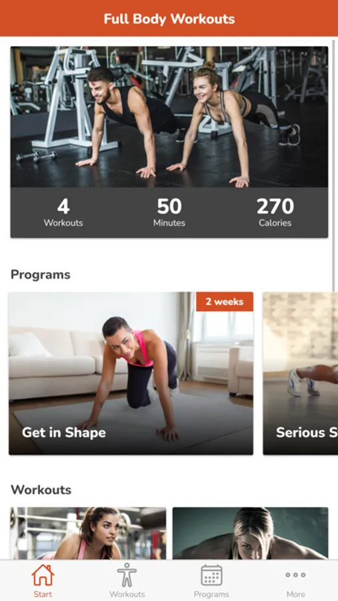Open the pink-top woman workout thumbnail

(x=89, y=533)
